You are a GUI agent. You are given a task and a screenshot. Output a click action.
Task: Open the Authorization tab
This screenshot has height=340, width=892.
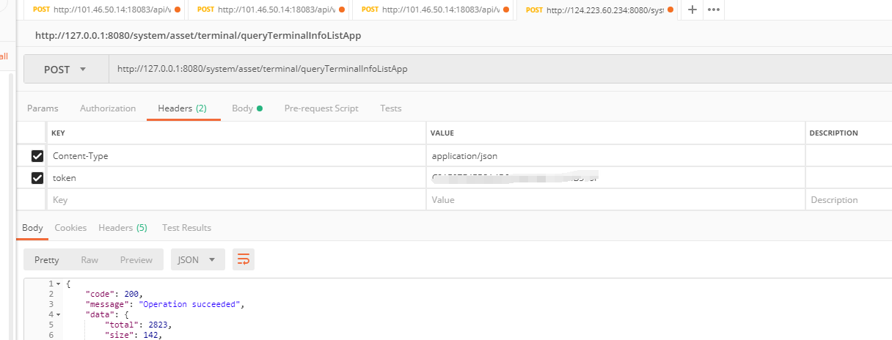[x=108, y=108]
